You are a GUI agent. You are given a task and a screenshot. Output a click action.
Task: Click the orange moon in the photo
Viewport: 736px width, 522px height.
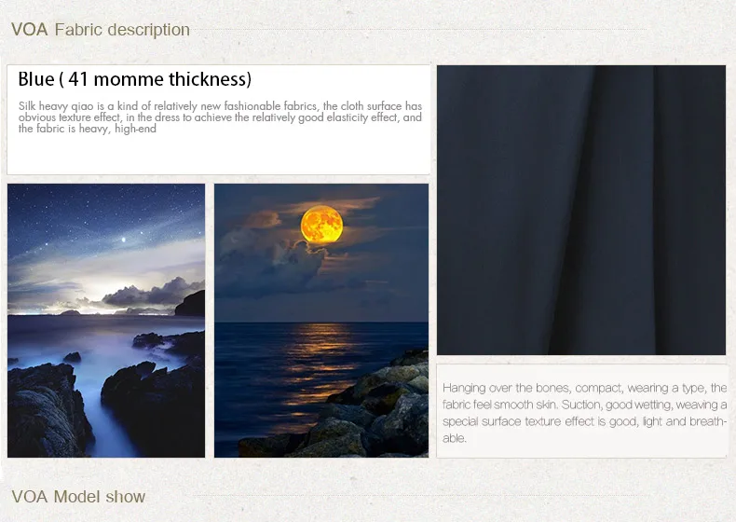coord(321,225)
